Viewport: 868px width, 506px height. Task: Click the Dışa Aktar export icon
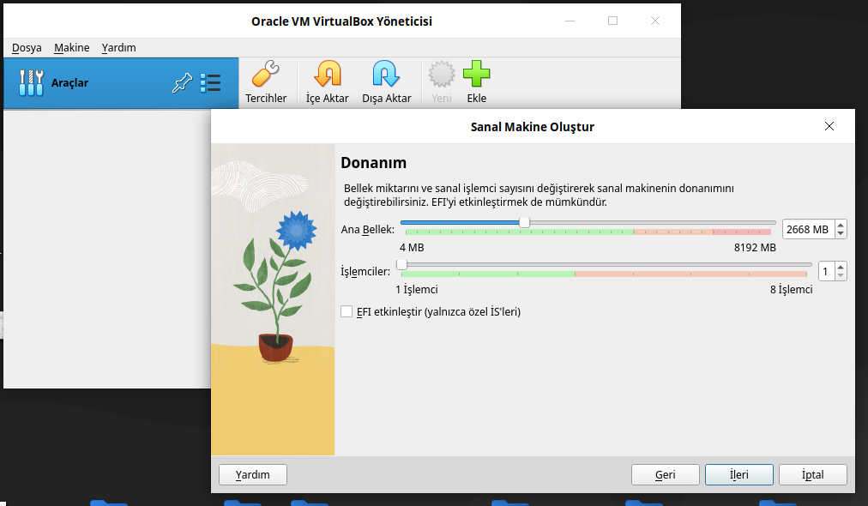pos(386,75)
